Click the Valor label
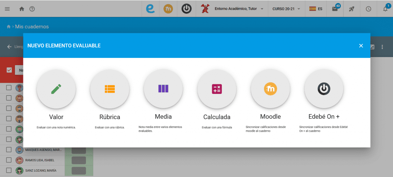Screen dimensions: 393x177 tap(56, 117)
